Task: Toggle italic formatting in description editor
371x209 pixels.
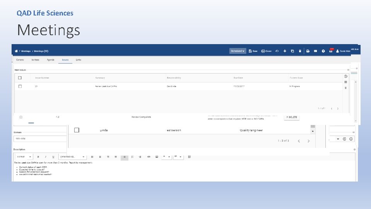Action: (46, 157)
